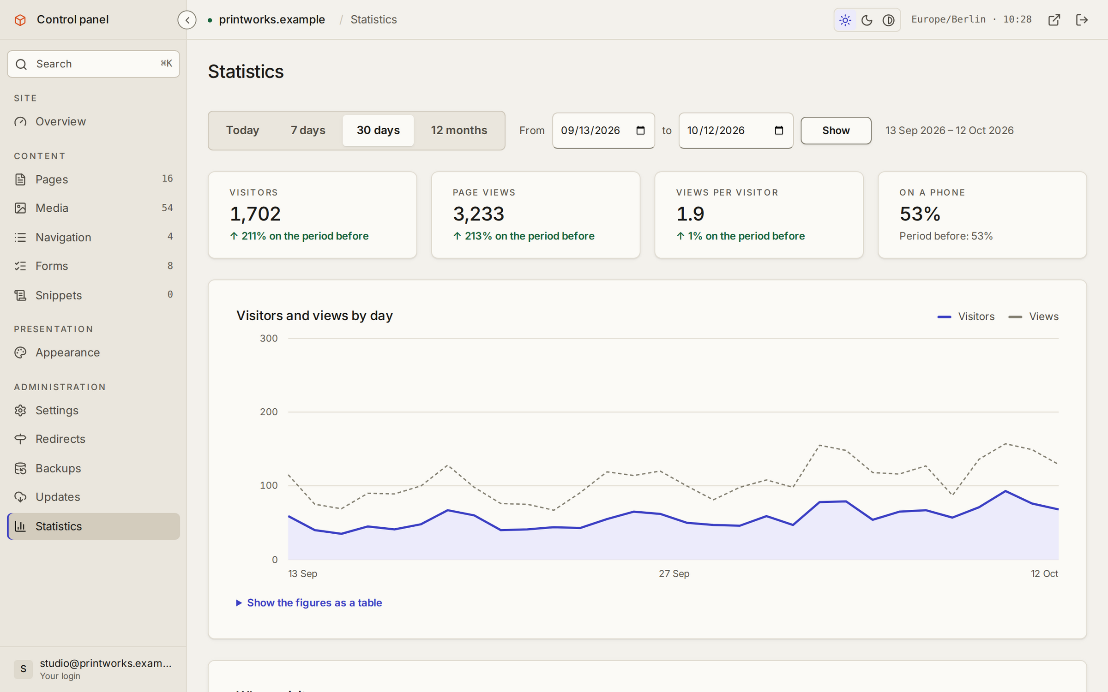Click the Redirects signpost icon
Image resolution: width=1108 pixels, height=692 pixels.
[x=20, y=439]
